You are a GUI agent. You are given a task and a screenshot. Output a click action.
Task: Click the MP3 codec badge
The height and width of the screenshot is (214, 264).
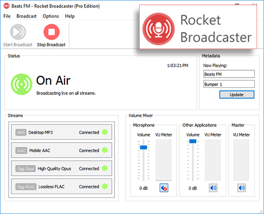[21, 132]
